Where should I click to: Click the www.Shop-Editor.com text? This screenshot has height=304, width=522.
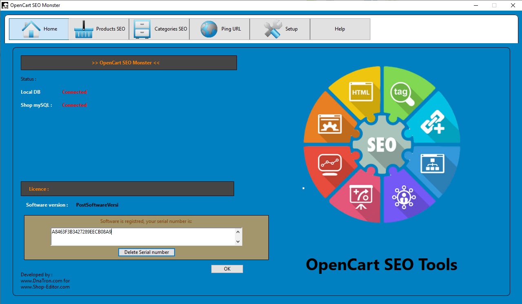pyautogui.click(x=45, y=287)
